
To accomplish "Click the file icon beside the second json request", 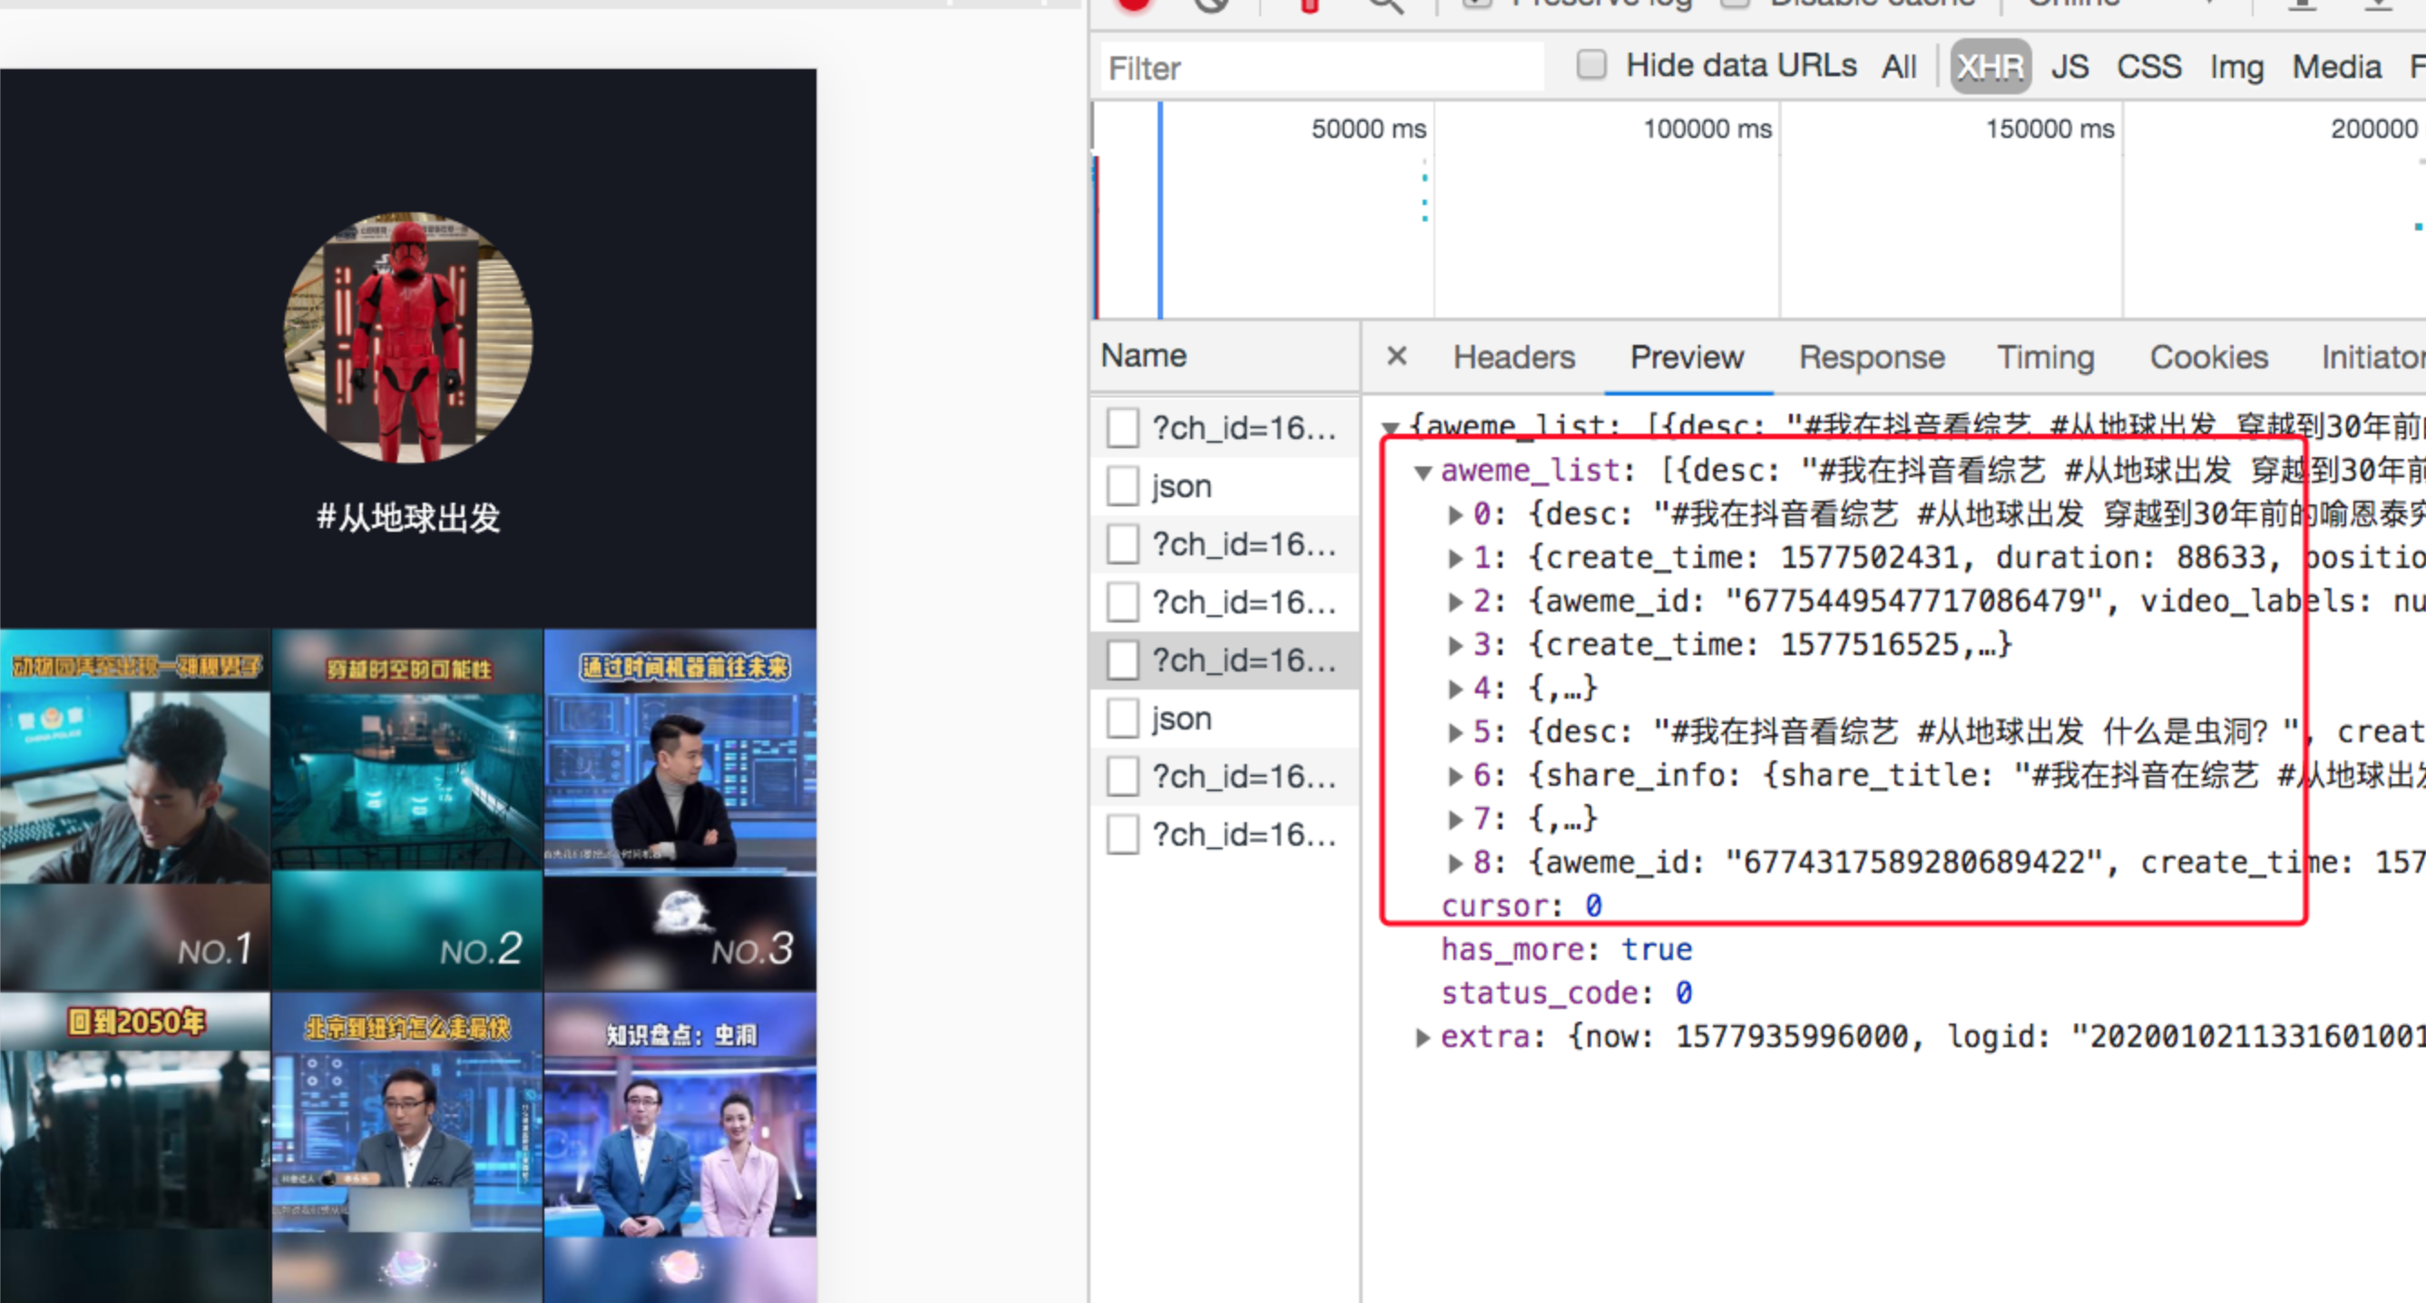I will point(1122,719).
